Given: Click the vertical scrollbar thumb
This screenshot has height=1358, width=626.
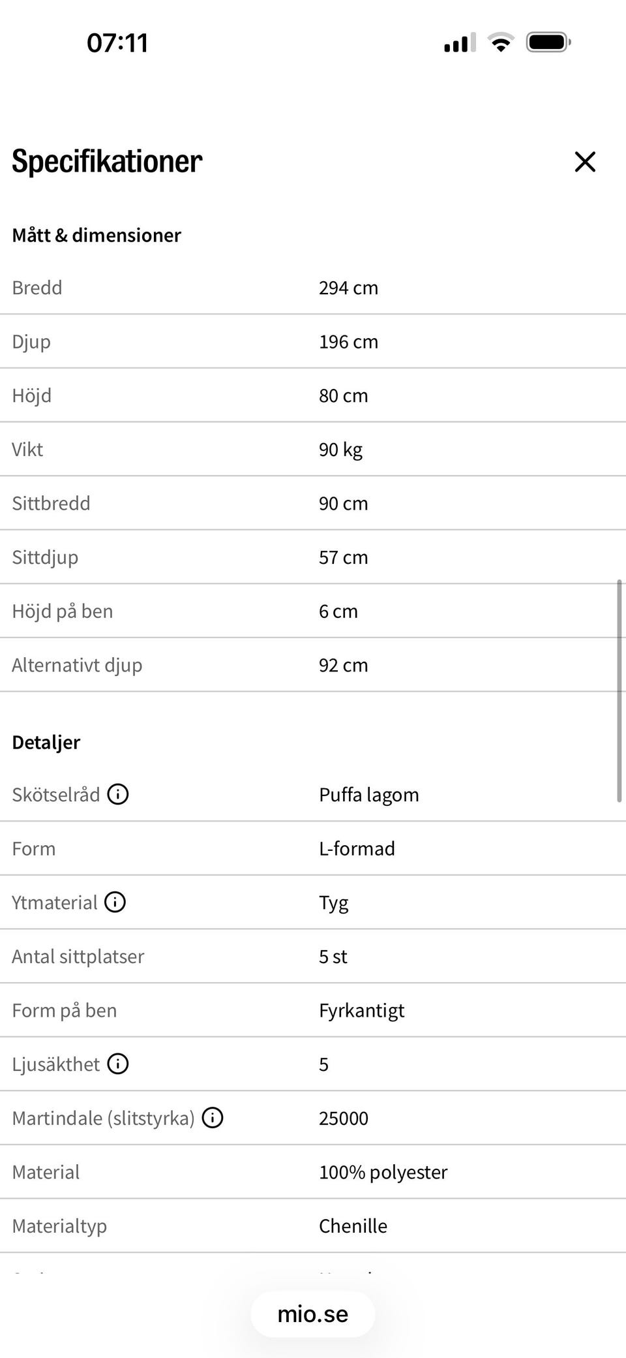Looking at the screenshot, I should point(619,690).
